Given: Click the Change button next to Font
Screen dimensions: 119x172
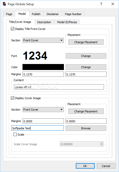Looking at the screenshot, I should [86, 56].
